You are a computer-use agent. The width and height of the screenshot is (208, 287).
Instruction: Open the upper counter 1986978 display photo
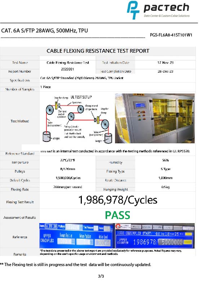(x=155, y=236)
